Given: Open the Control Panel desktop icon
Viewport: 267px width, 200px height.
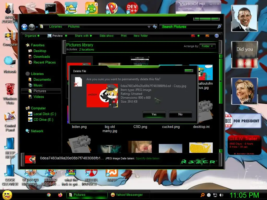Looking at the screenshot, I should pos(10,121).
